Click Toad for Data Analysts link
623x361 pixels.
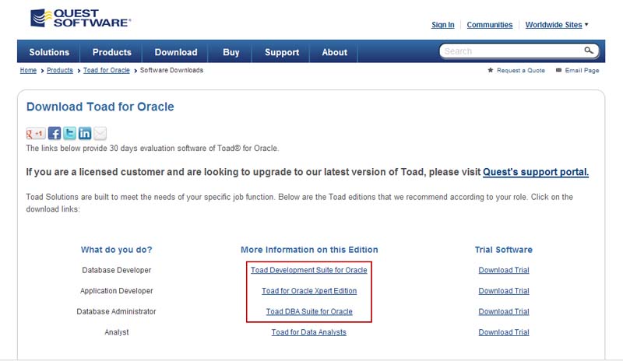[309, 332]
